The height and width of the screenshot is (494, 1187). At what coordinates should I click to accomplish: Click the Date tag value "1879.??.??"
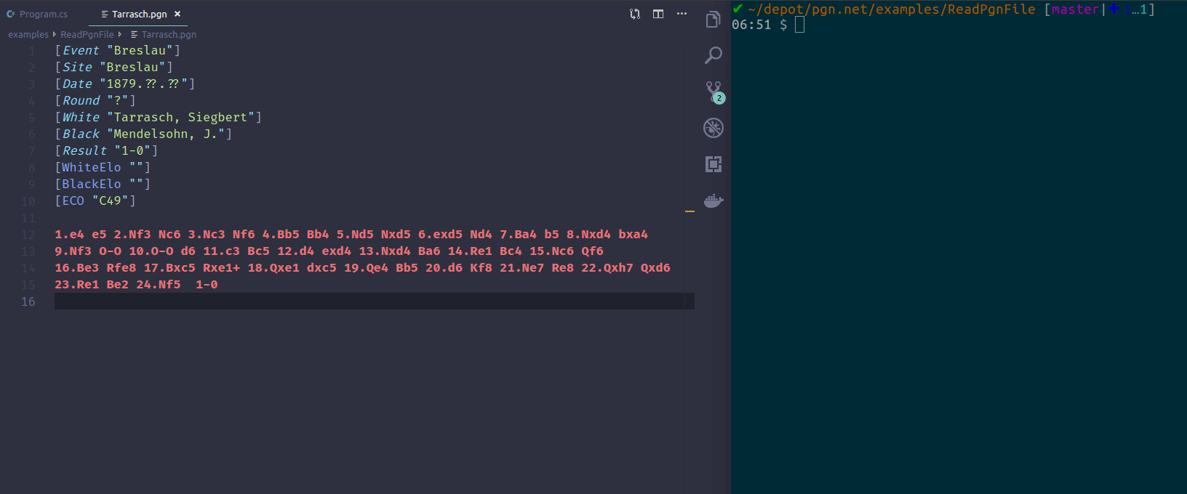(x=144, y=84)
